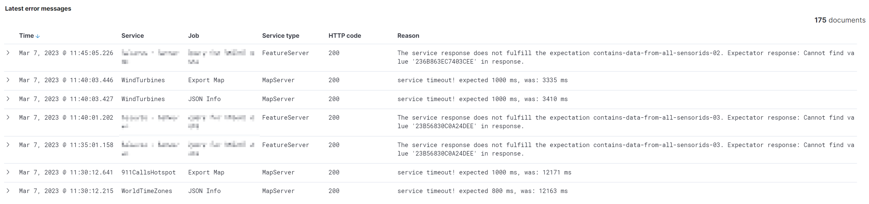
Task: Sort by the Service column header
Action: (x=132, y=36)
